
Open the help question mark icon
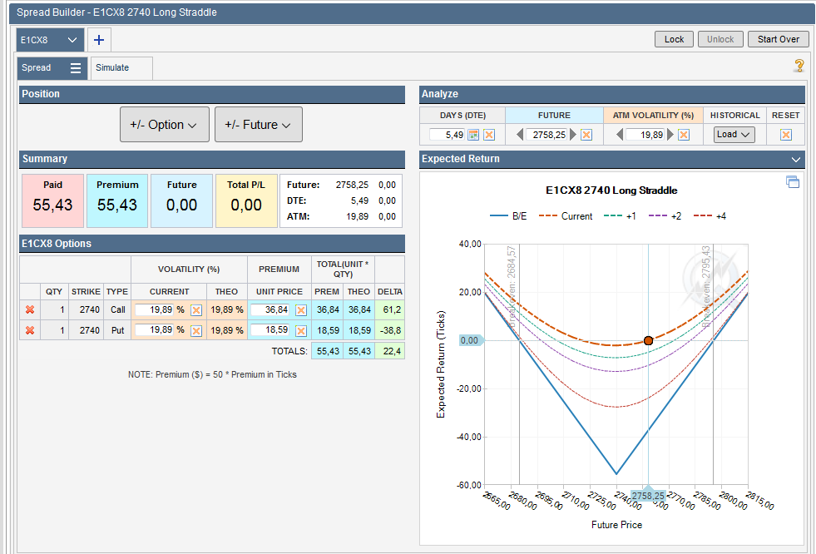(x=799, y=66)
